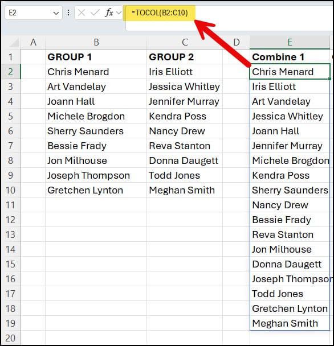Image resolution: width=334 pixels, height=346 pixels.
Task: Open the three-dot handle beside Name Box
Action: pyautogui.click(x=68, y=13)
